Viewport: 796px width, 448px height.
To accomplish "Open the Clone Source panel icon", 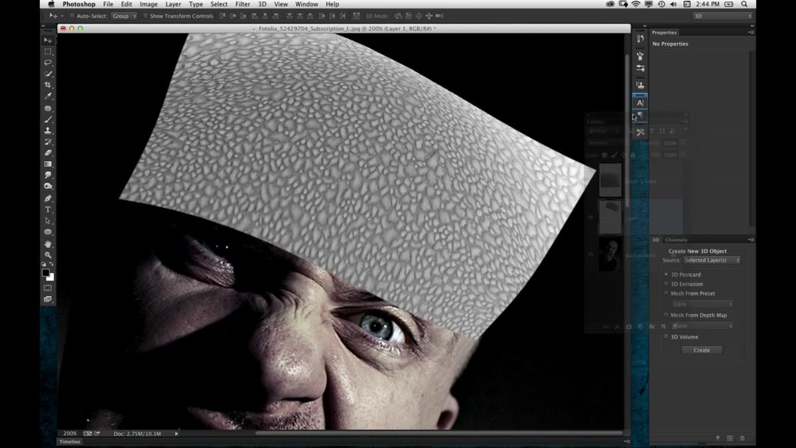I will [x=640, y=85].
